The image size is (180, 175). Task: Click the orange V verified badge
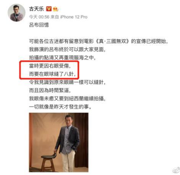[x=49, y=9]
